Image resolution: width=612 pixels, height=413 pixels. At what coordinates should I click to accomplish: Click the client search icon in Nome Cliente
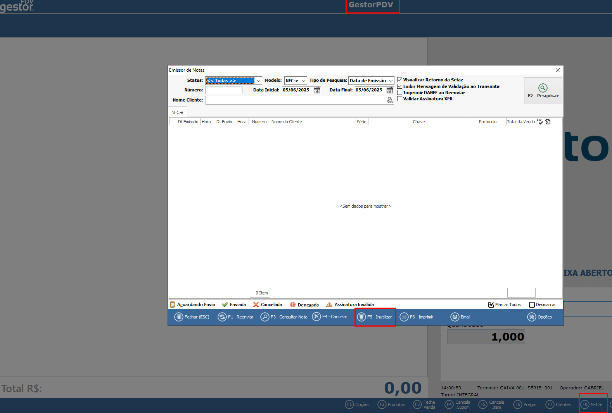[x=389, y=100]
